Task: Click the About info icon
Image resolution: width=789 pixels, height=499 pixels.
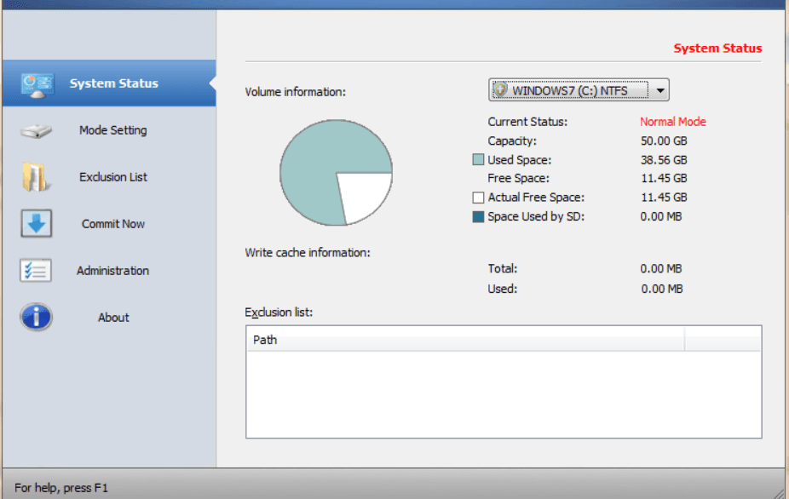Action: [x=37, y=317]
